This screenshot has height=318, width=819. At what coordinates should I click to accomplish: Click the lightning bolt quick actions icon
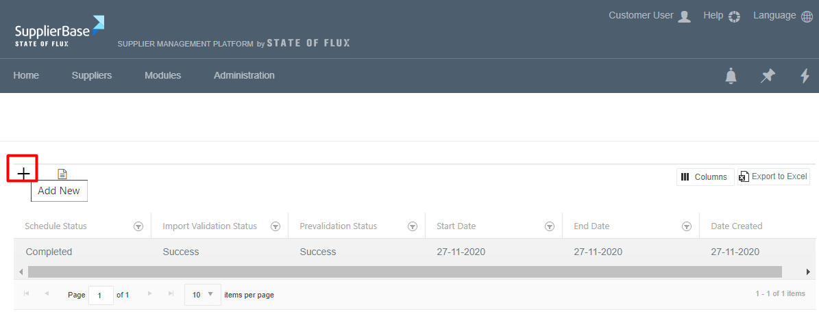[805, 76]
